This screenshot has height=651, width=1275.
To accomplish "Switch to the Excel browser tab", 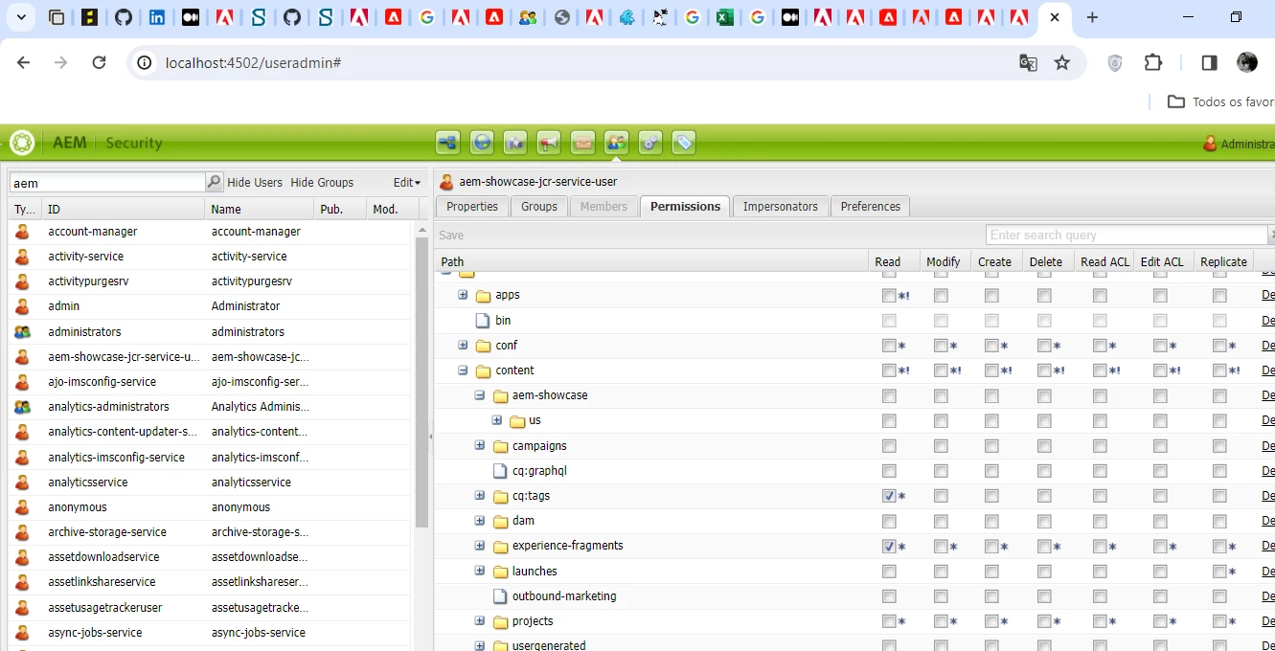I will pos(725,17).
